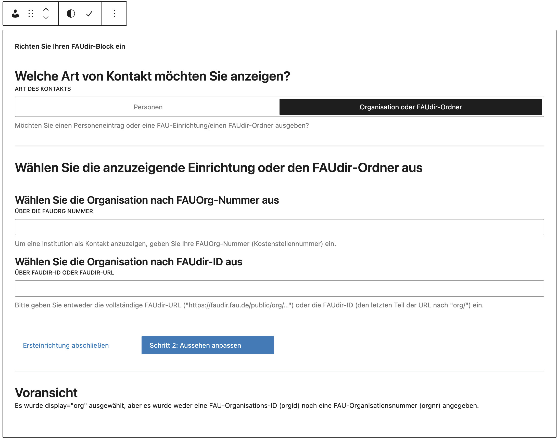557x442 pixels.
Task: Click the checkmark toolbar icon
Action: [89, 14]
